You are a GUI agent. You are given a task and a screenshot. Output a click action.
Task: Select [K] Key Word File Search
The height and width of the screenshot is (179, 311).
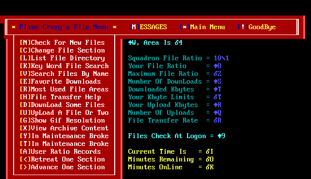pyautogui.click(x=64, y=66)
